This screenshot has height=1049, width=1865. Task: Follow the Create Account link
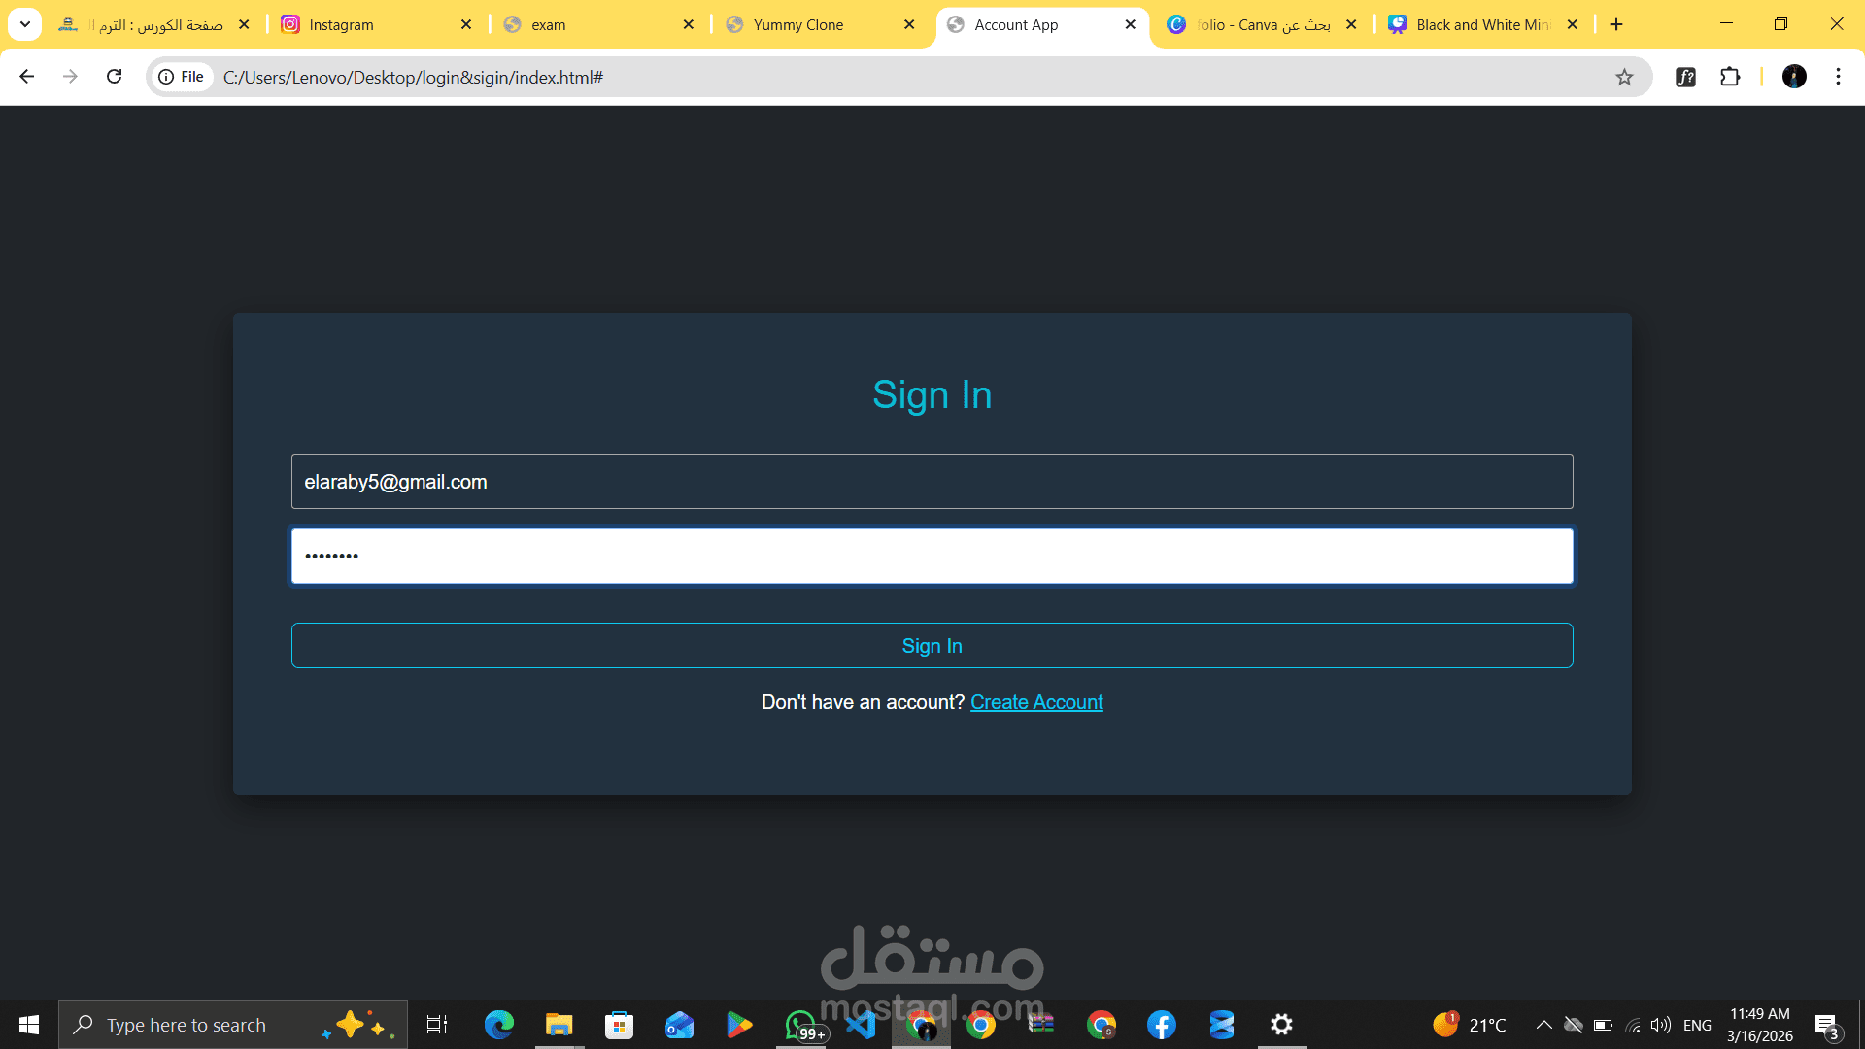click(1036, 702)
